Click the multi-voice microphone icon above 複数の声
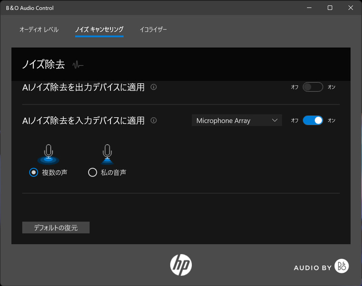Viewport: 362px width, 286px height. click(48, 152)
